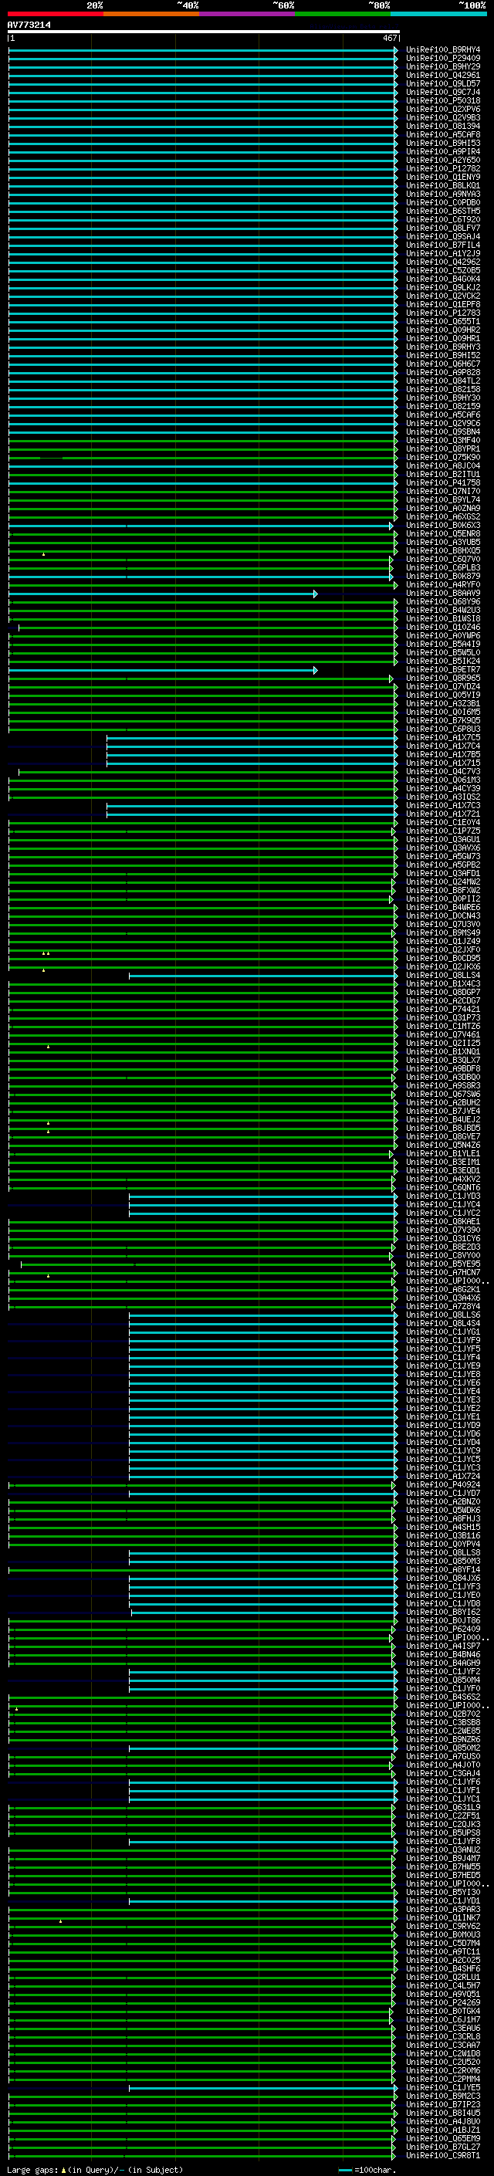Select the UniRef100_Q42962 label
This screenshot has height=2176, width=494.
coord(442,262)
